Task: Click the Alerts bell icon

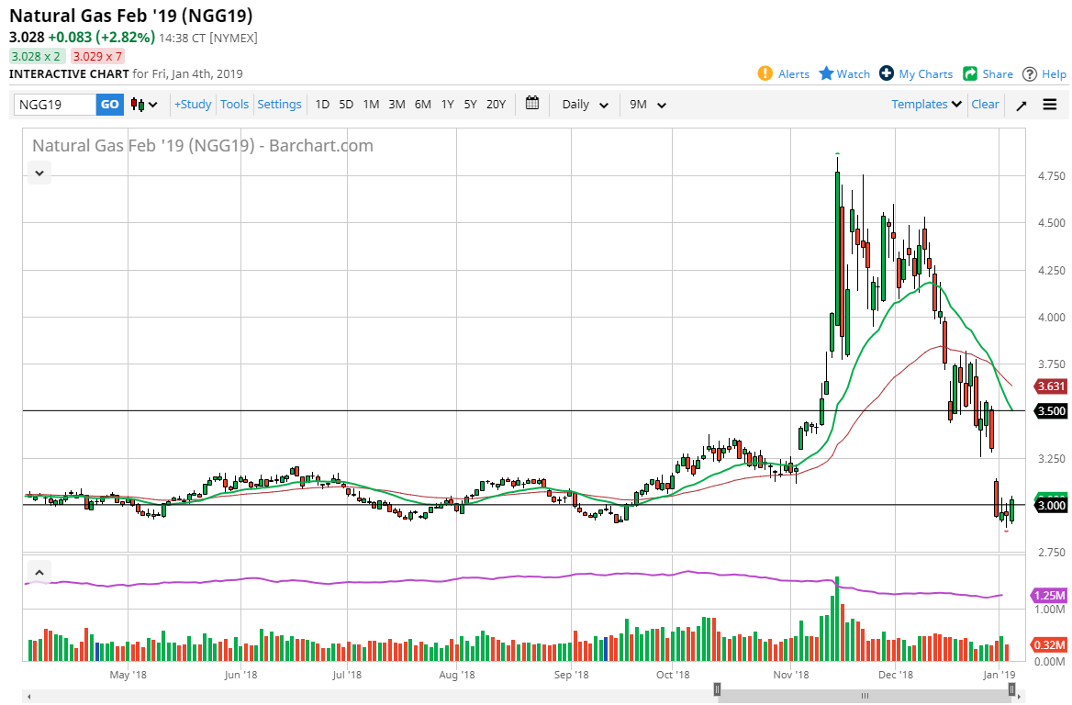Action: [x=765, y=73]
